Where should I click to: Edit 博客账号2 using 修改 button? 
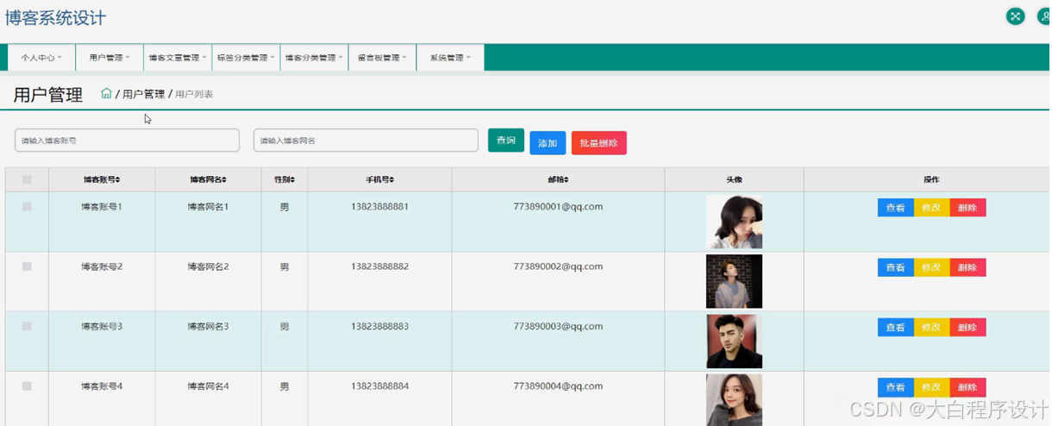(x=931, y=267)
